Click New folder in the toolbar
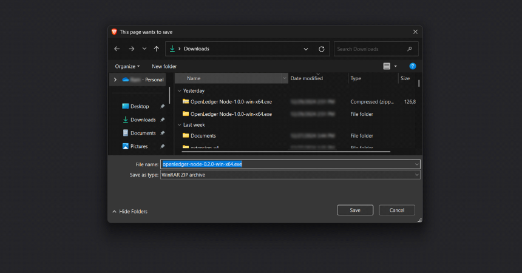The width and height of the screenshot is (522, 273). pyautogui.click(x=164, y=67)
